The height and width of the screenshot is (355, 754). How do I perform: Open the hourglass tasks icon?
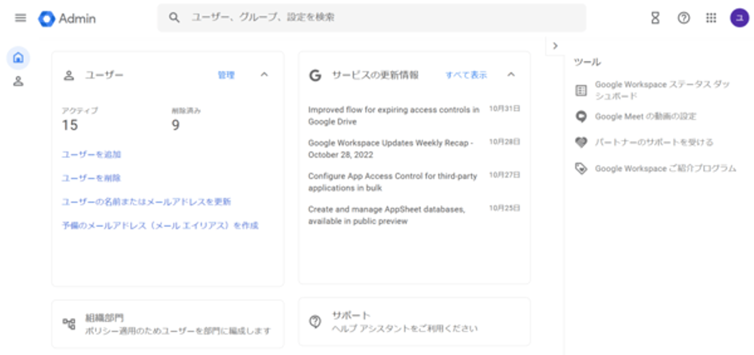[655, 18]
